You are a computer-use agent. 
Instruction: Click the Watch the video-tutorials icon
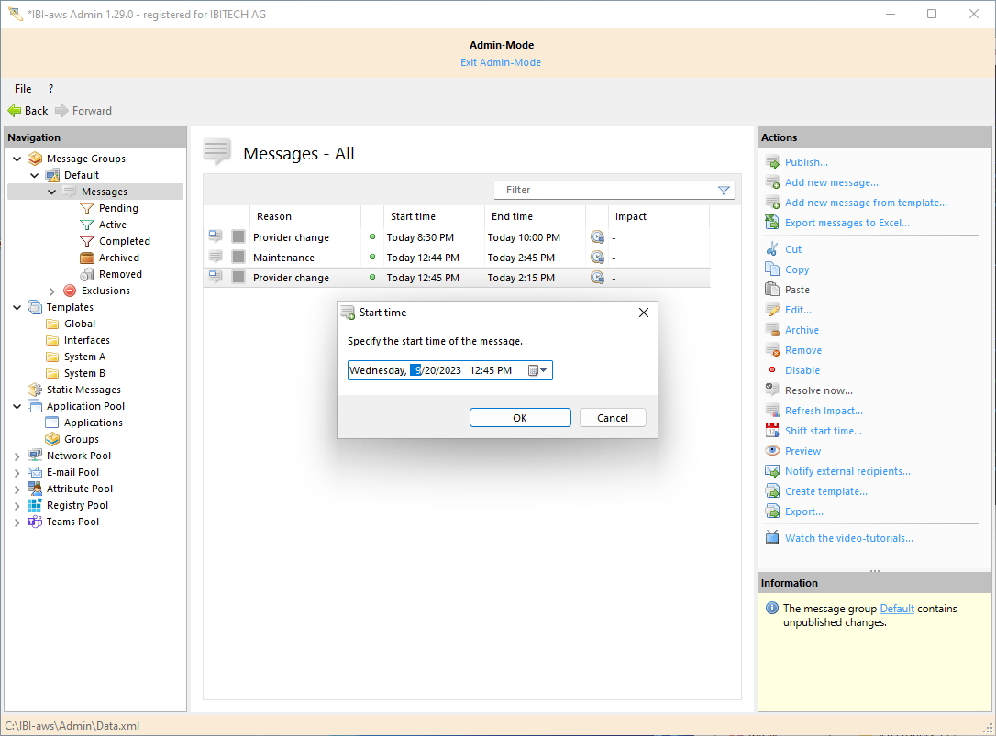coord(772,538)
